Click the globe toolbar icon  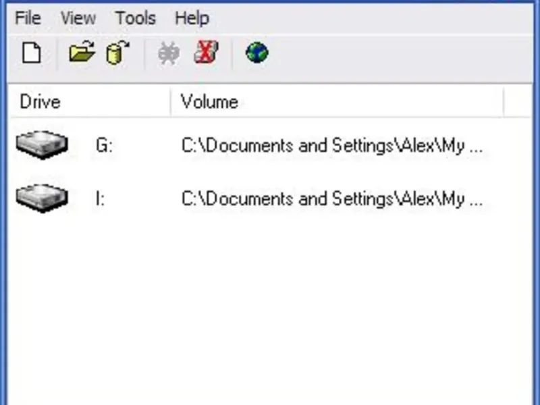(x=257, y=53)
